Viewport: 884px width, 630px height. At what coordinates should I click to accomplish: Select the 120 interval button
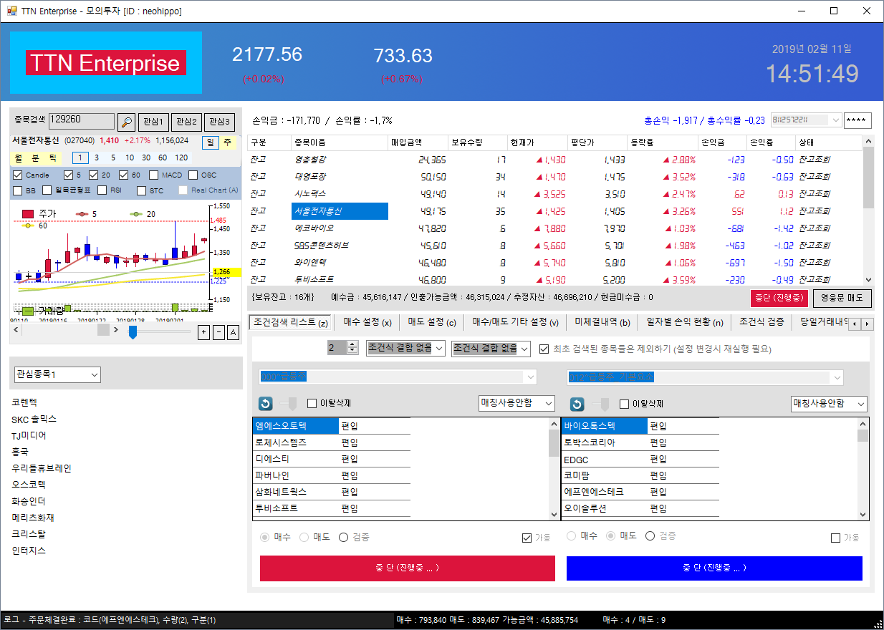[x=182, y=157]
